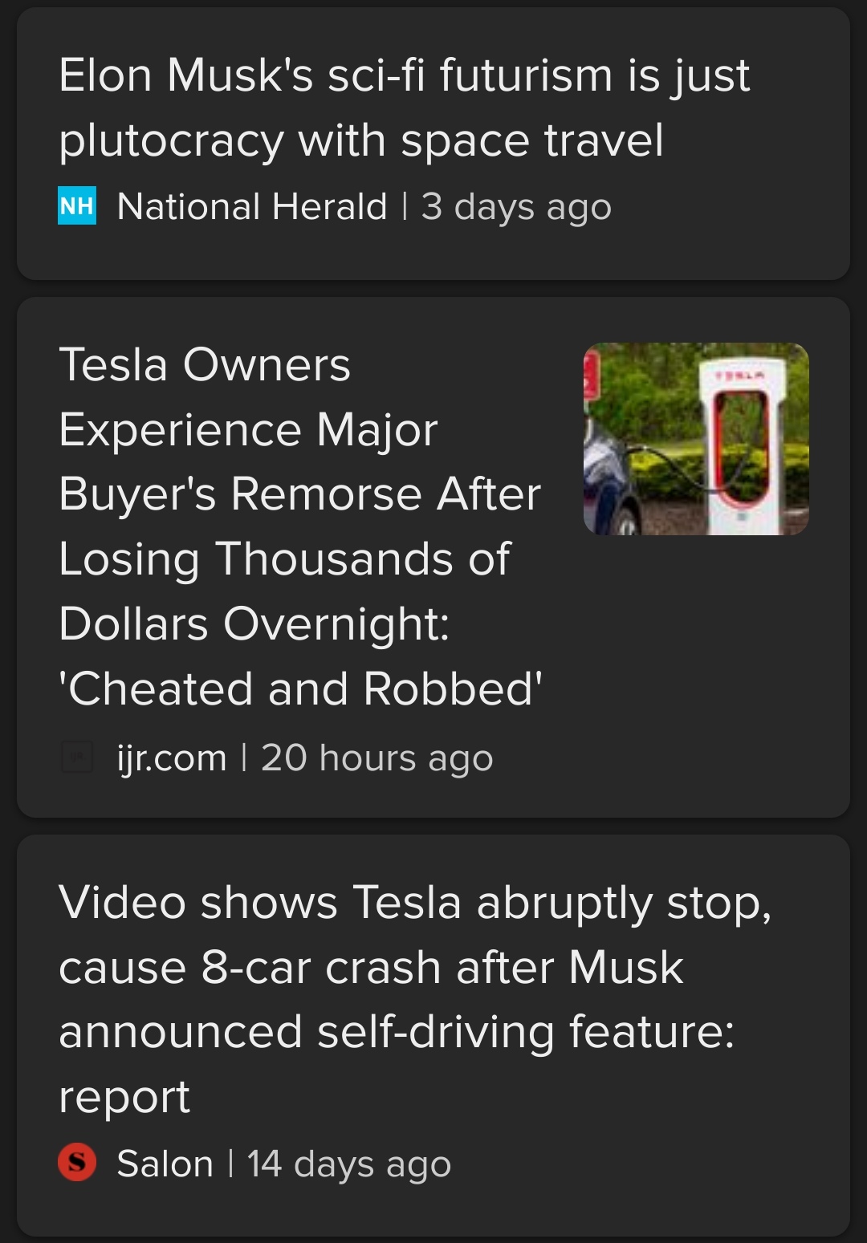Click the red Salon logo icon
This screenshot has height=1243, width=867.
77,1162
